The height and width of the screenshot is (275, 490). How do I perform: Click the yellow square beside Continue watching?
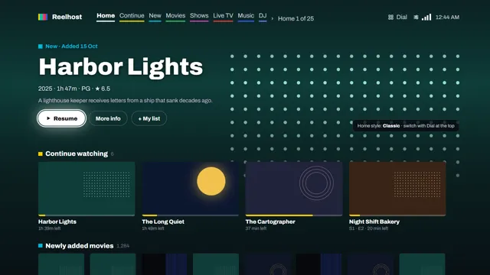tap(41, 154)
